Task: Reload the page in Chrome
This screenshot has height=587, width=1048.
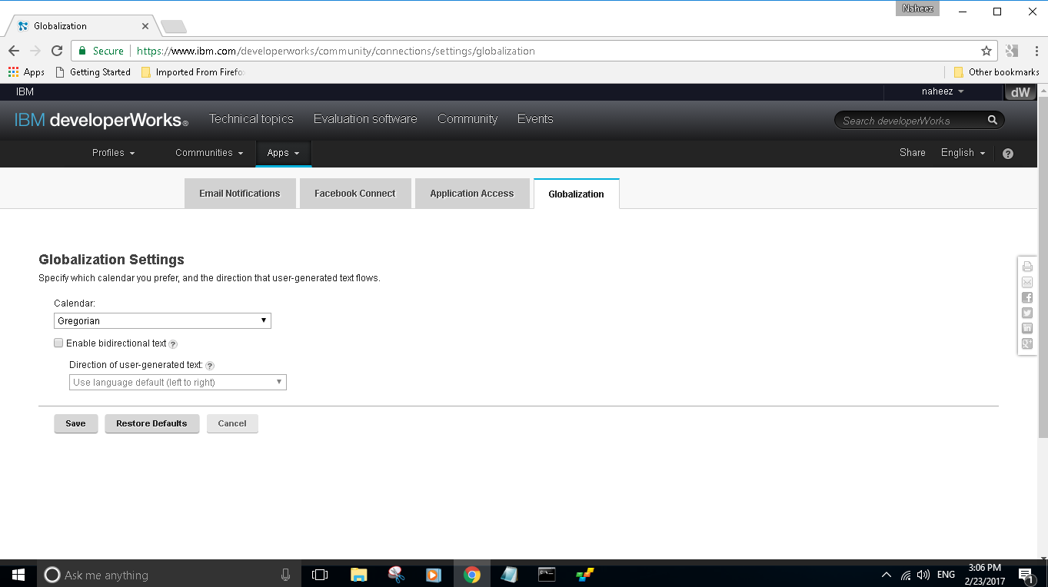Action: 56,51
